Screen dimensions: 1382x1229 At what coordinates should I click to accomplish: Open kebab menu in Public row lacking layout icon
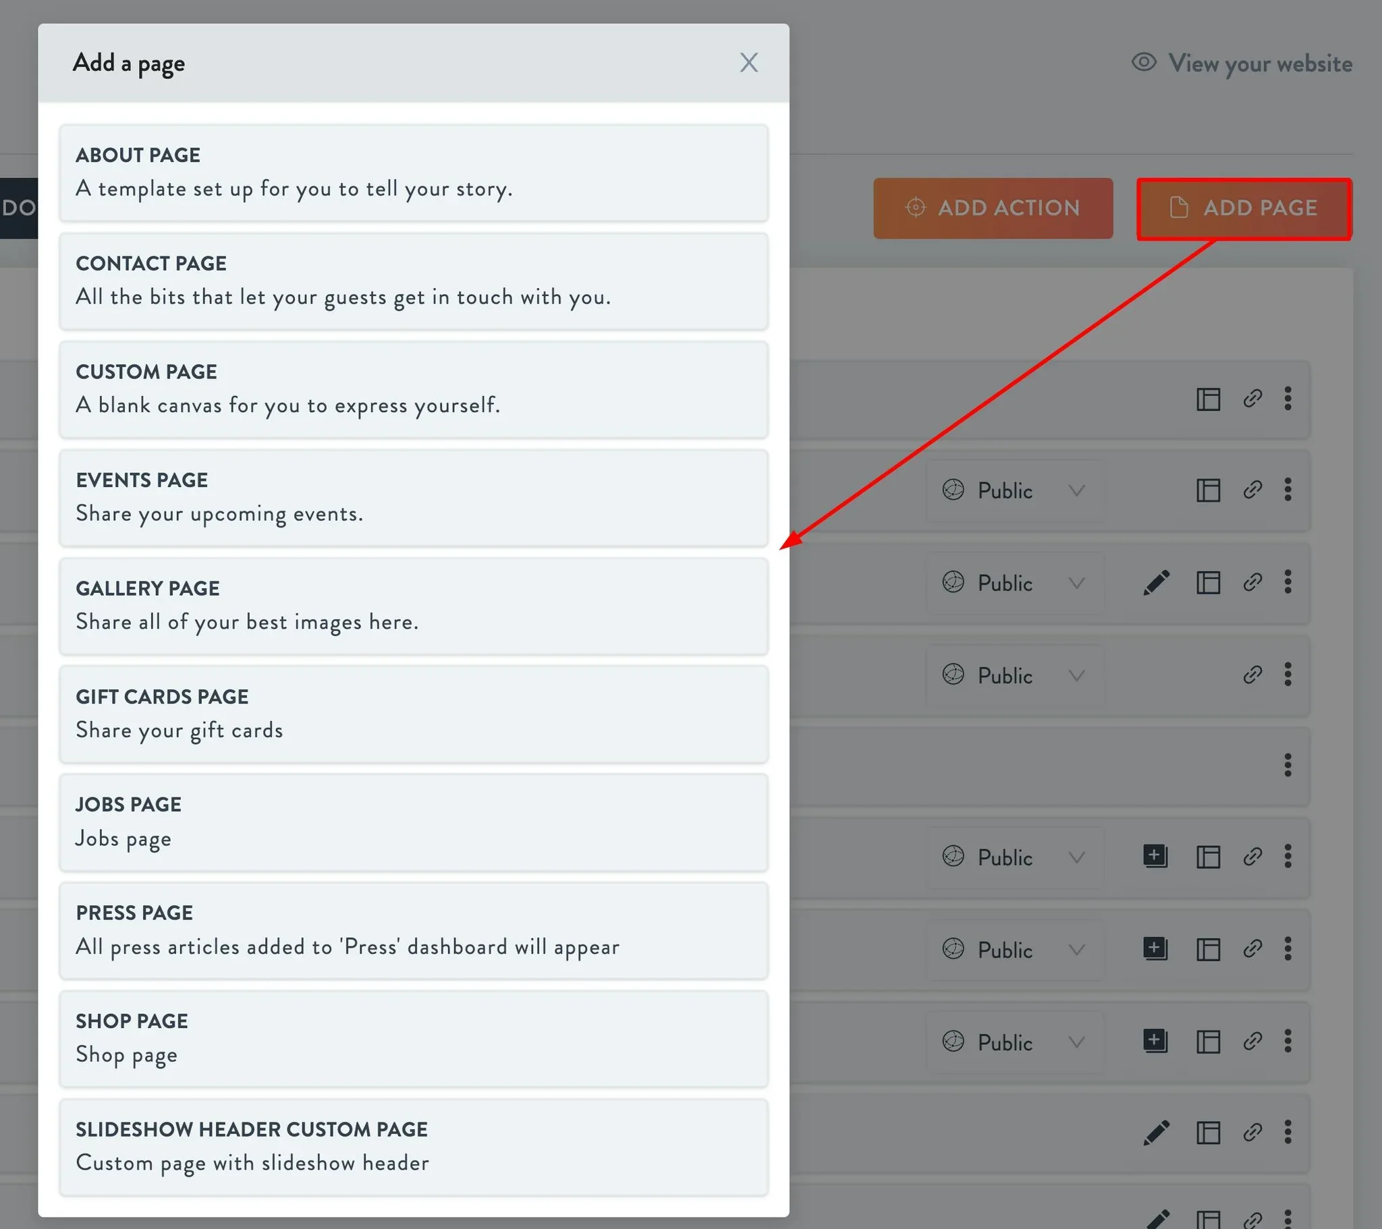(x=1288, y=674)
